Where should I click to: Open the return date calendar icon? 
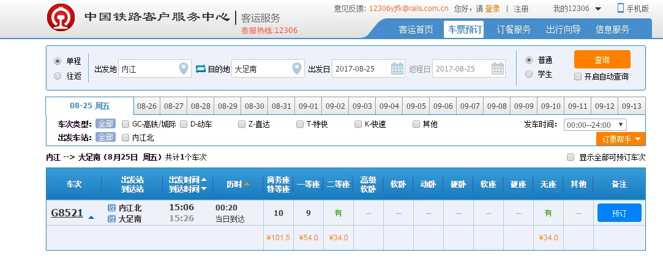pos(498,68)
